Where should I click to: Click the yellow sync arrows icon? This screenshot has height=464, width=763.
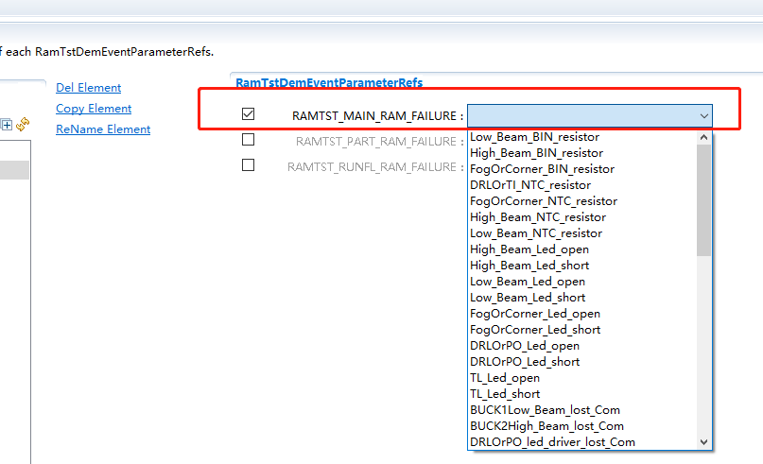click(x=23, y=124)
